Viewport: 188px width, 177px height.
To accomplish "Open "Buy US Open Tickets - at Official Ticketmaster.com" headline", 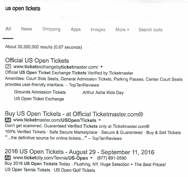I will point(74,114).
